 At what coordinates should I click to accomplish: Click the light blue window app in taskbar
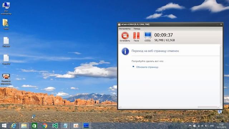point(65,126)
